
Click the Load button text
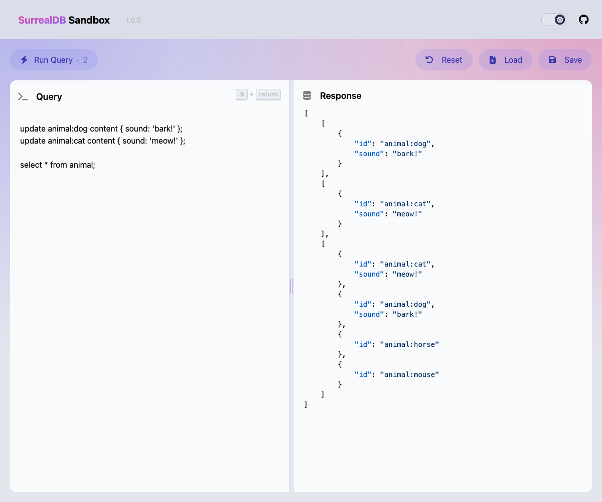pyautogui.click(x=513, y=60)
